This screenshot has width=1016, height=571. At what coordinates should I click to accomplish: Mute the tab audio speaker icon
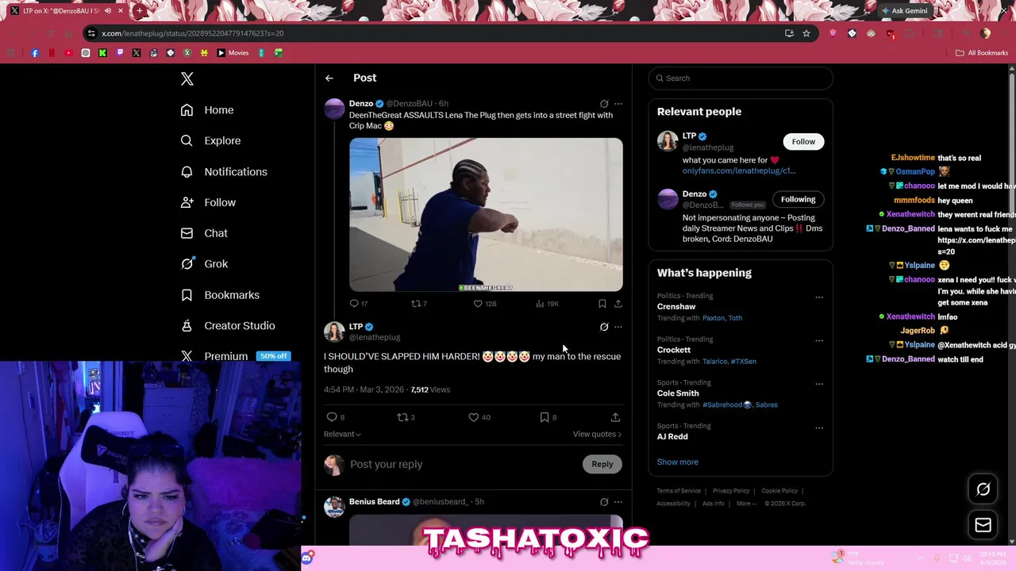(x=108, y=11)
